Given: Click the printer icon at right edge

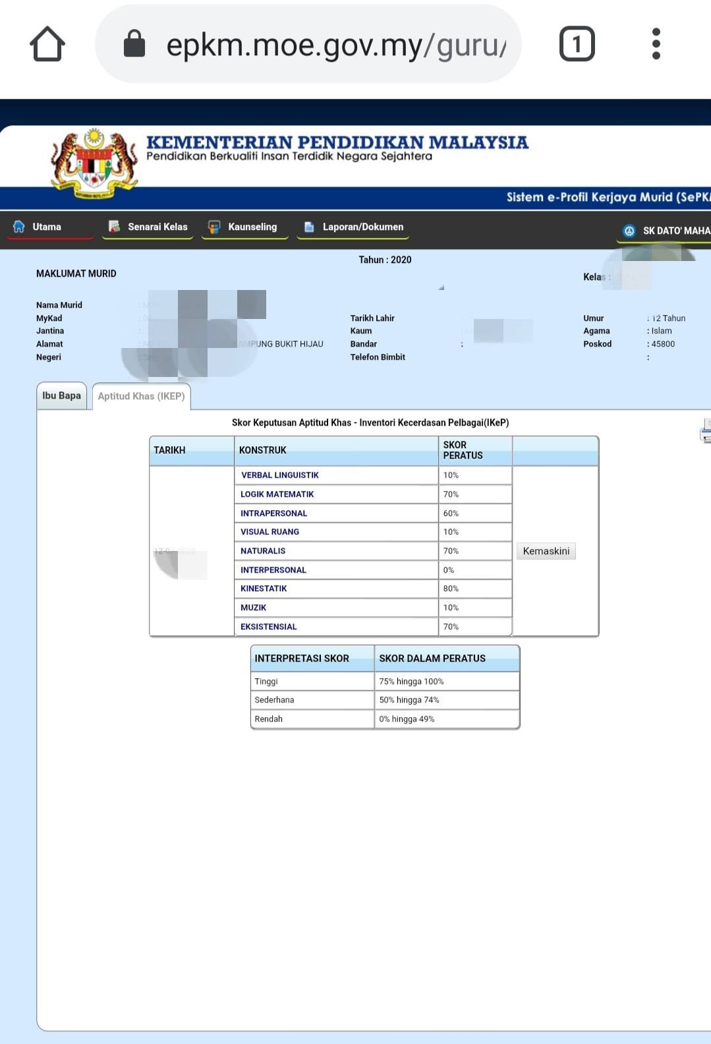Looking at the screenshot, I should [705, 430].
